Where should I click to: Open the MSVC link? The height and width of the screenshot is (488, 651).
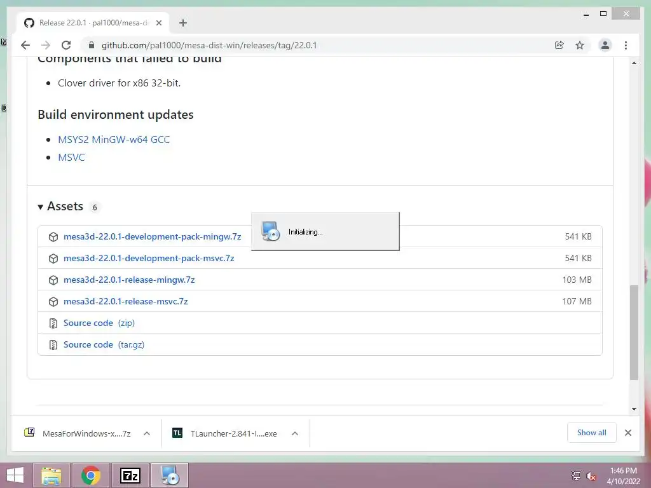pyautogui.click(x=71, y=158)
